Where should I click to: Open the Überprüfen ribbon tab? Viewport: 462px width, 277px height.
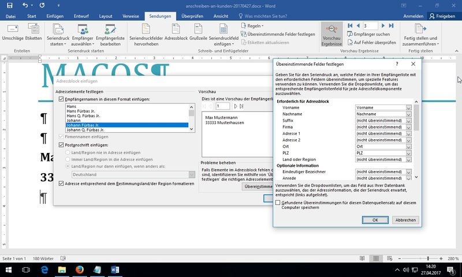(x=192, y=17)
